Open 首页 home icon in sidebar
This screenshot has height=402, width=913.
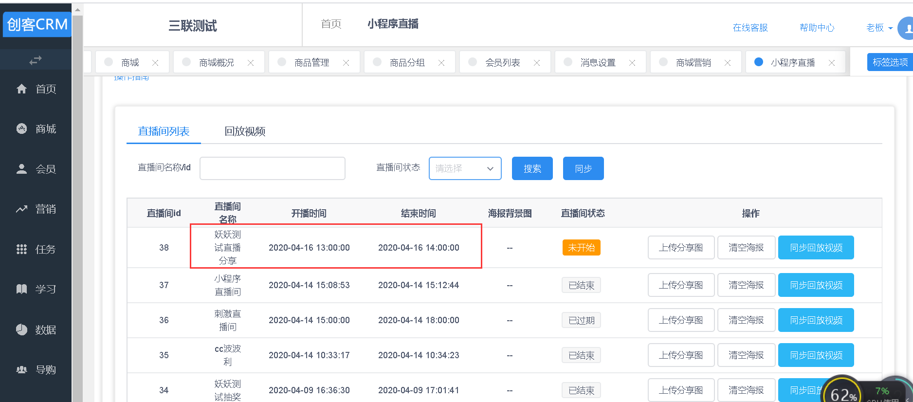click(21, 89)
